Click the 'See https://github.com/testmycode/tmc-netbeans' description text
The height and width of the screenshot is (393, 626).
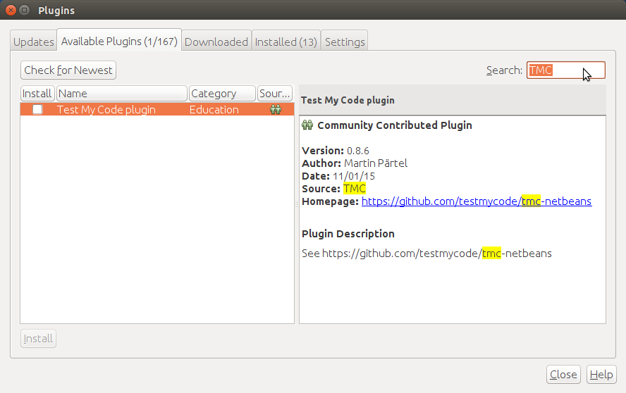426,254
